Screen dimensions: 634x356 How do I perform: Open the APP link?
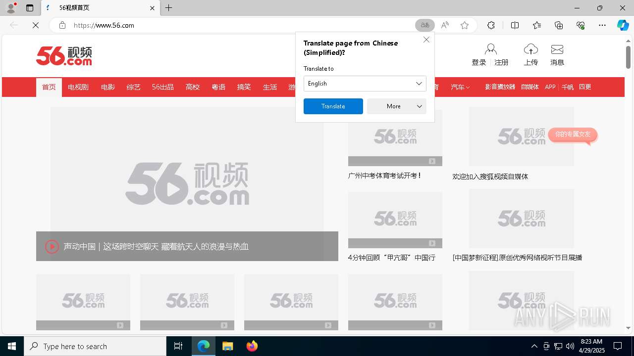tap(550, 87)
